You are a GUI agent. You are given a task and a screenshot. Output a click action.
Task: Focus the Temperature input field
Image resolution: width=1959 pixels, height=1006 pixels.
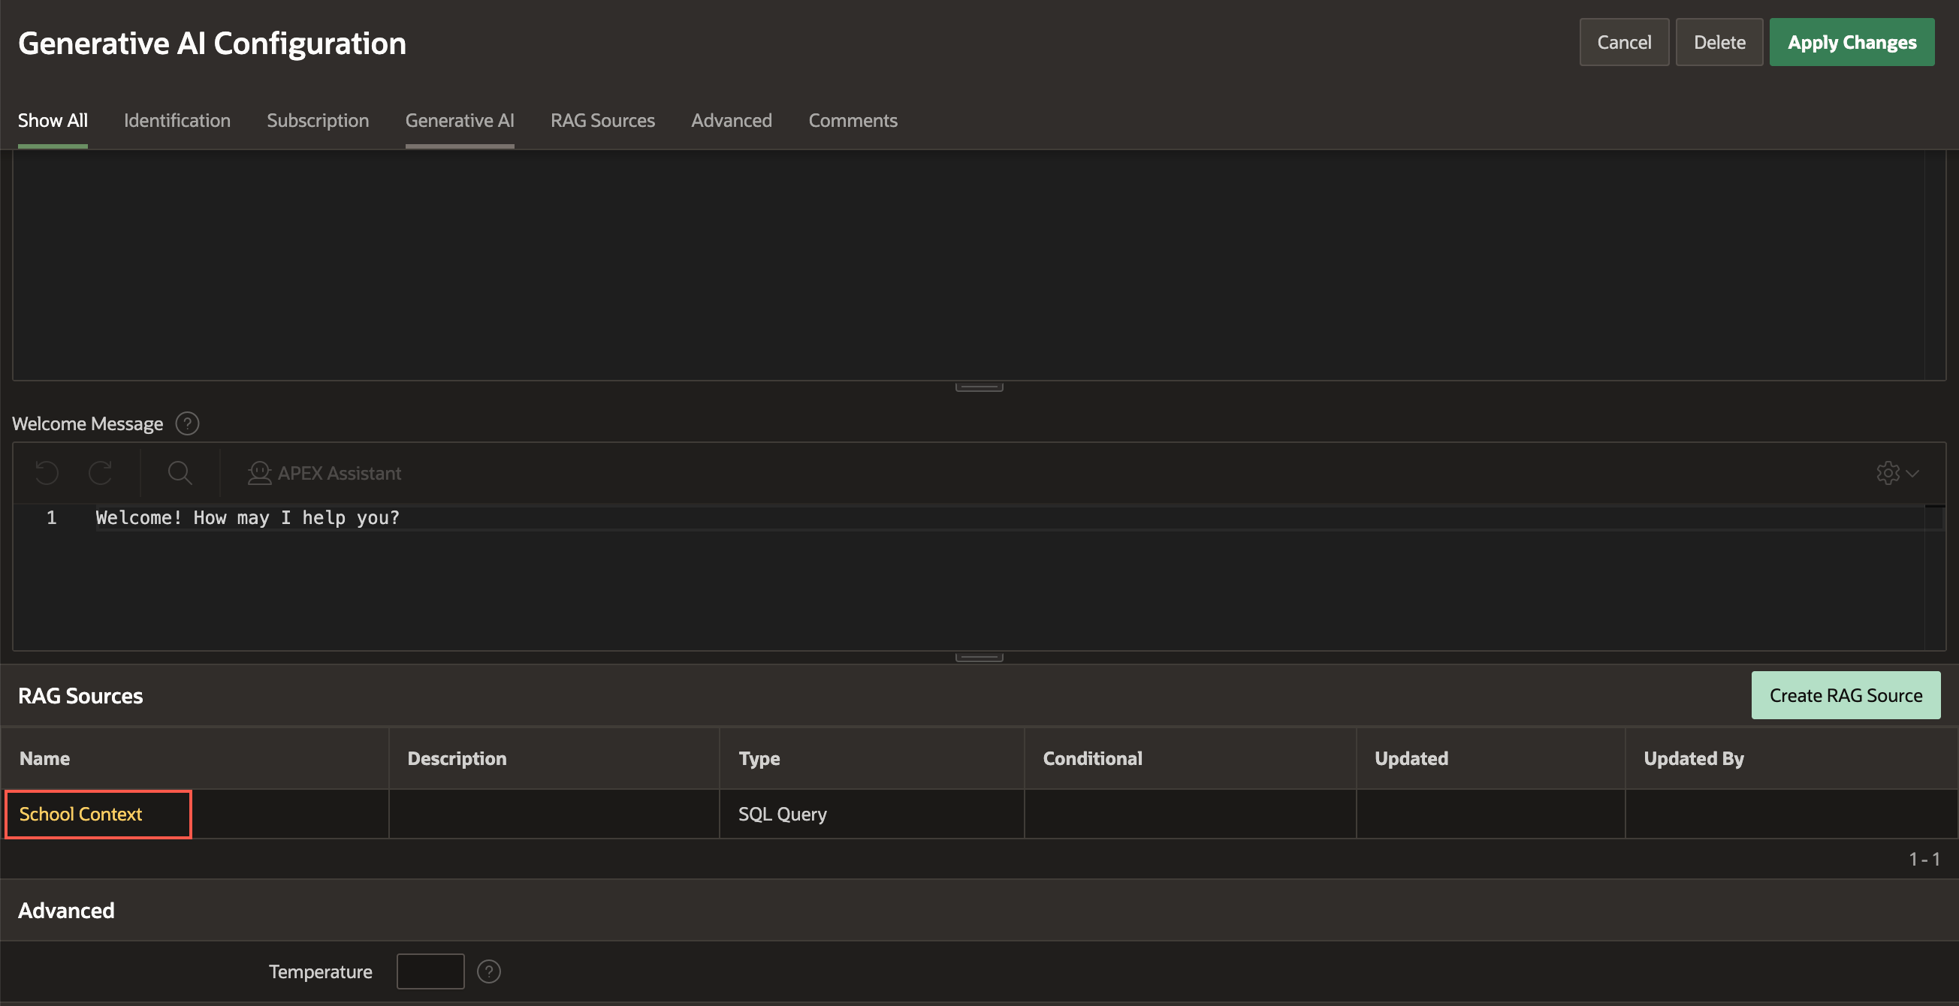(430, 971)
